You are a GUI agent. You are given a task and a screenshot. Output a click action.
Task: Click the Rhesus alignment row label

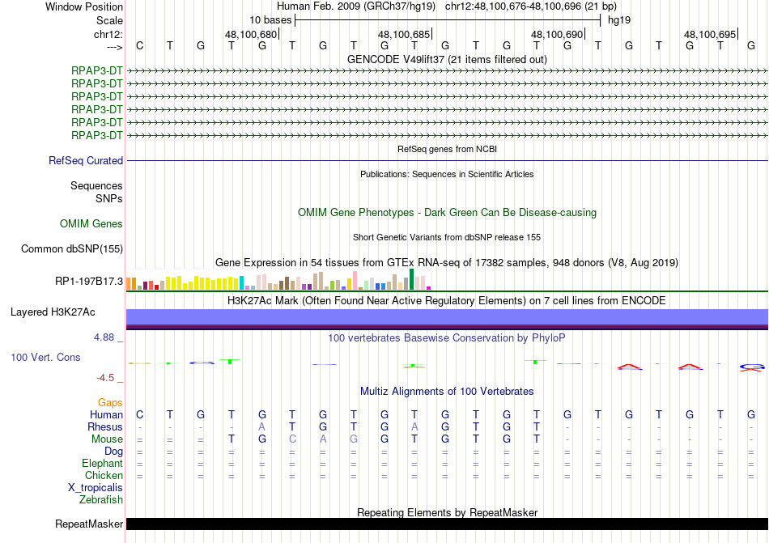105,426
